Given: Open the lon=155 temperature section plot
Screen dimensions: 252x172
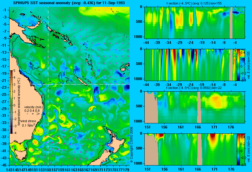Looking at the screenshot, I should click(x=194, y=23).
